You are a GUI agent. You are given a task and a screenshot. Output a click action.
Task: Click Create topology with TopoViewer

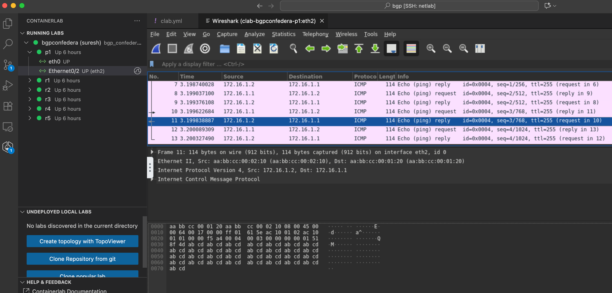(x=82, y=241)
